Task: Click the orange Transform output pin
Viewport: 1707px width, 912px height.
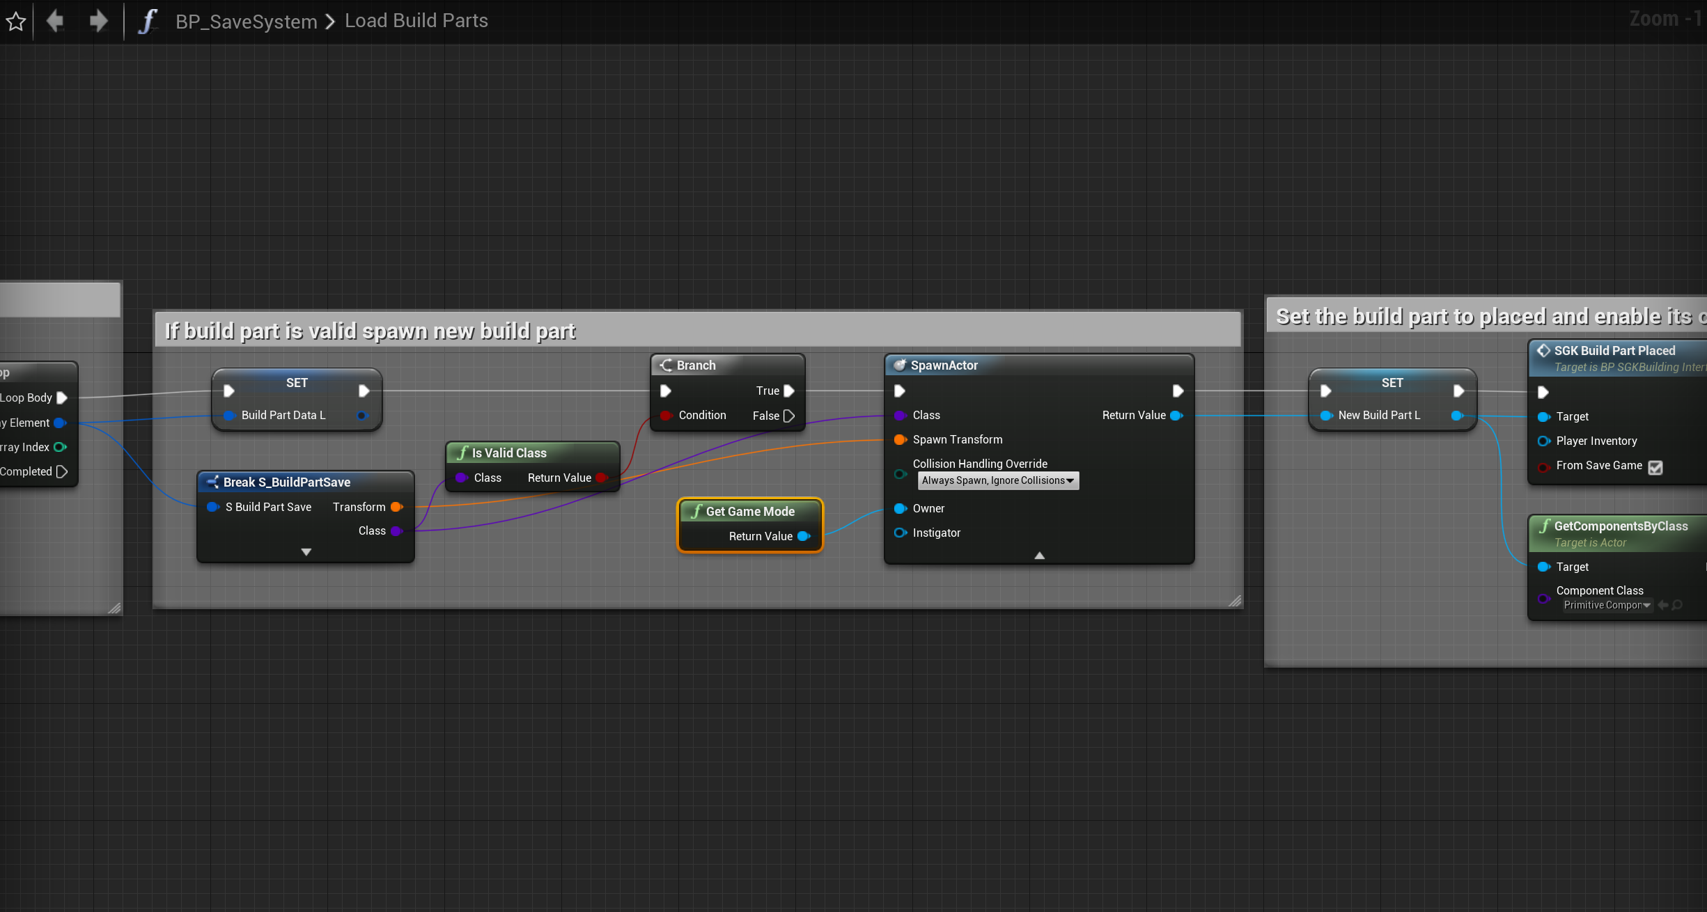Action: tap(396, 507)
